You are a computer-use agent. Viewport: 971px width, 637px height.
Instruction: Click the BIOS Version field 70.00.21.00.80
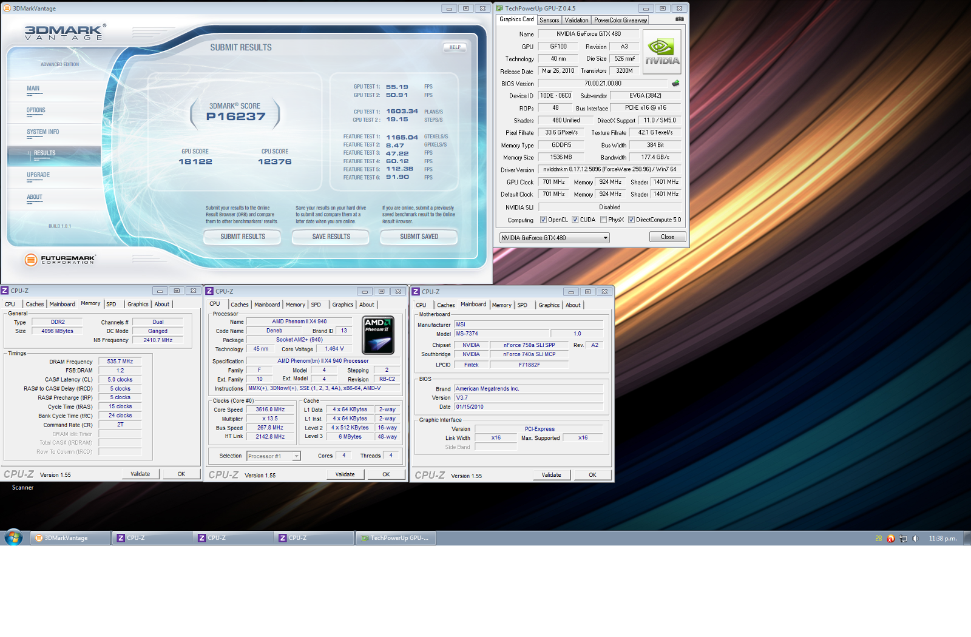pos(603,84)
